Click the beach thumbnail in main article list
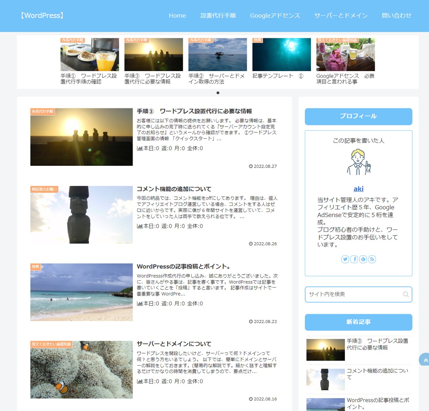 tap(82, 292)
